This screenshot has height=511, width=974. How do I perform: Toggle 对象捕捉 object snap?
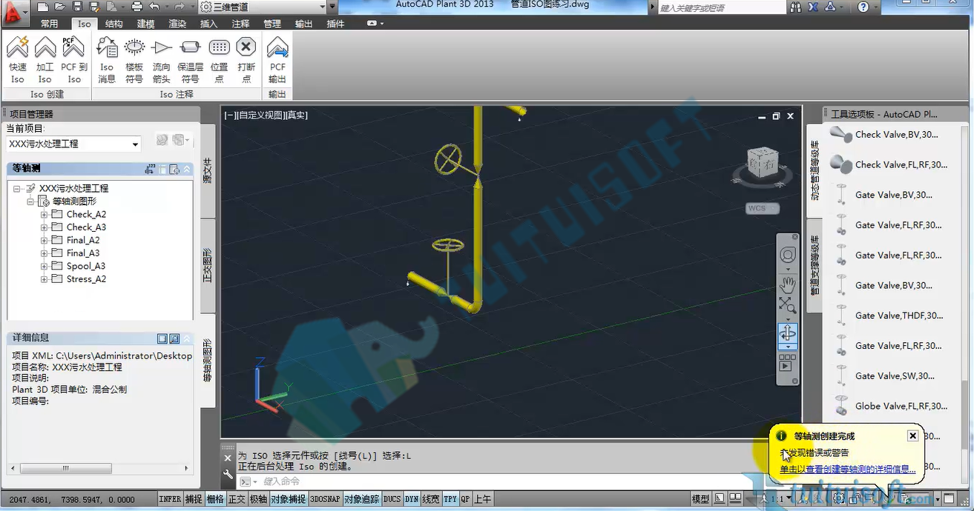288,499
